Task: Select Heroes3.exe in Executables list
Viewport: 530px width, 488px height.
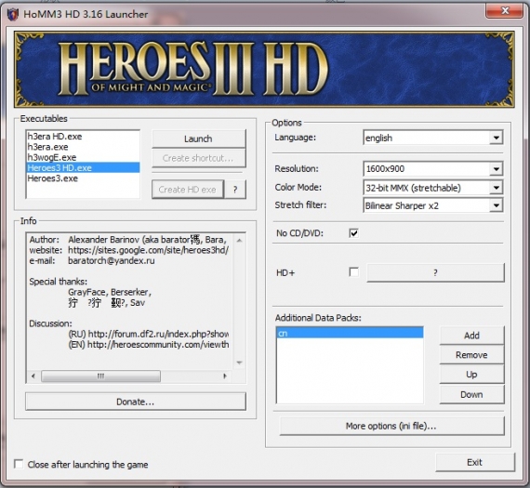Action: pos(83,178)
